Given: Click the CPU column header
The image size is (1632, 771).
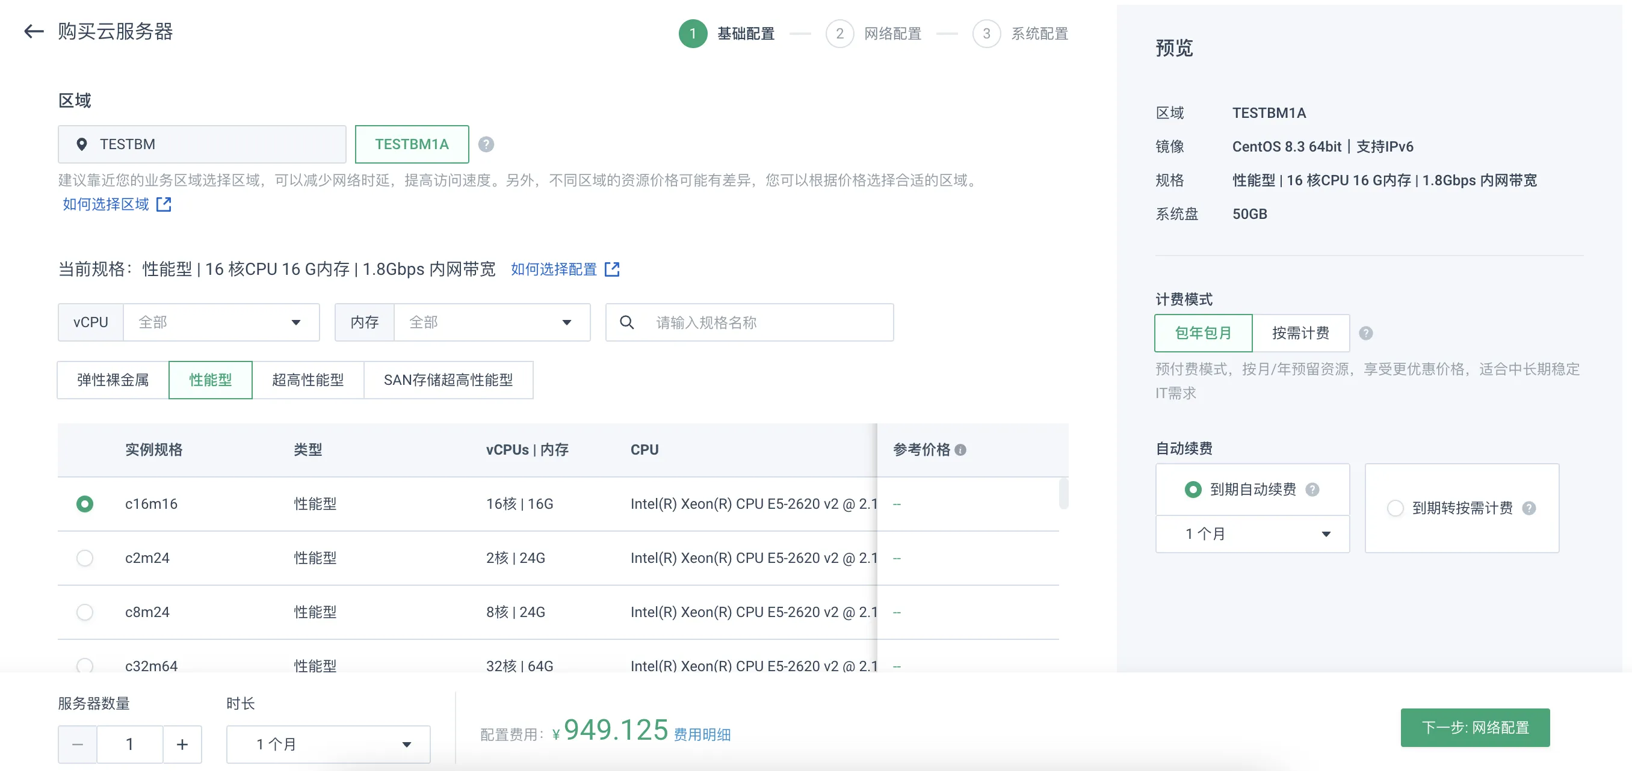Looking at the screenshot, I should [644, 449].
